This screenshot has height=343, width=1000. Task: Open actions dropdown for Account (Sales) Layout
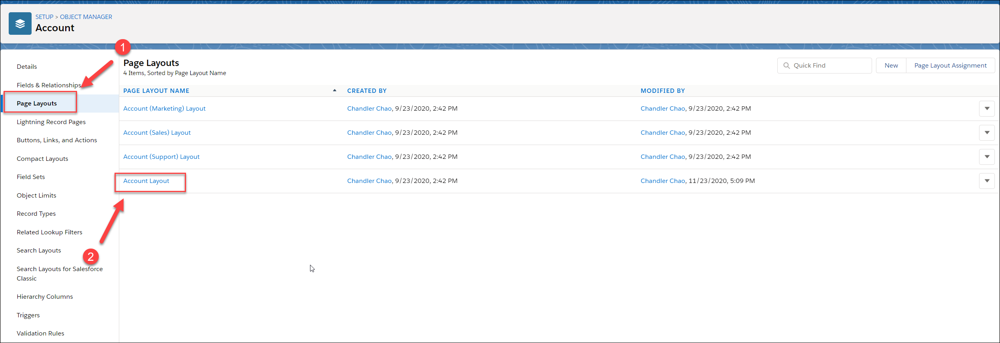click(987, 133)
